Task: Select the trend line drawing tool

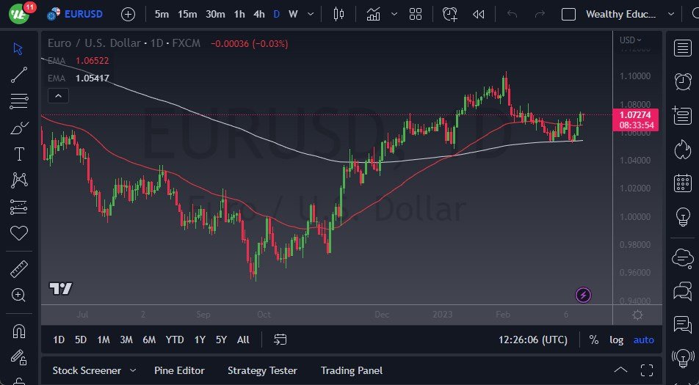Action: point(19,74)
